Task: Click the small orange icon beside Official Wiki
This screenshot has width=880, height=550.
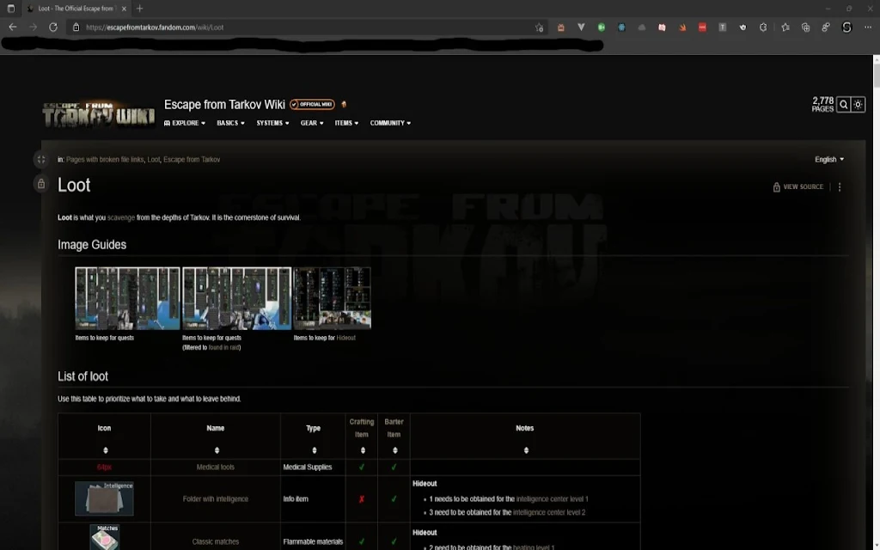Action: coord(344,104)
